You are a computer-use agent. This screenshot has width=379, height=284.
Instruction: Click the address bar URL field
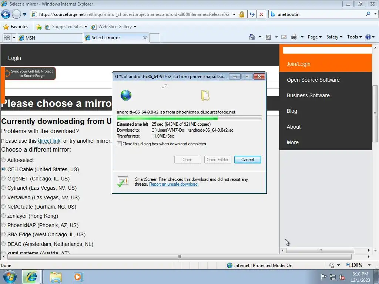[134, 14]
